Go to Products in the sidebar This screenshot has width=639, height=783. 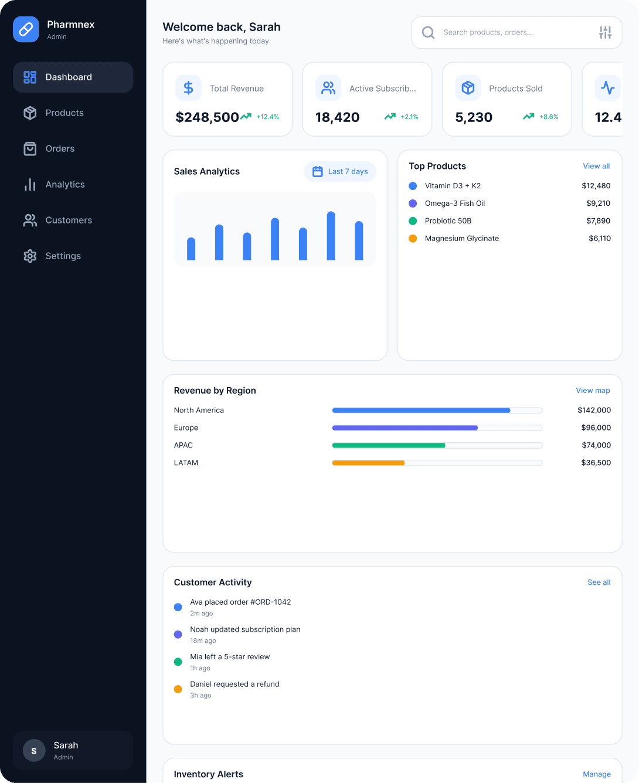tap(73, 113)
